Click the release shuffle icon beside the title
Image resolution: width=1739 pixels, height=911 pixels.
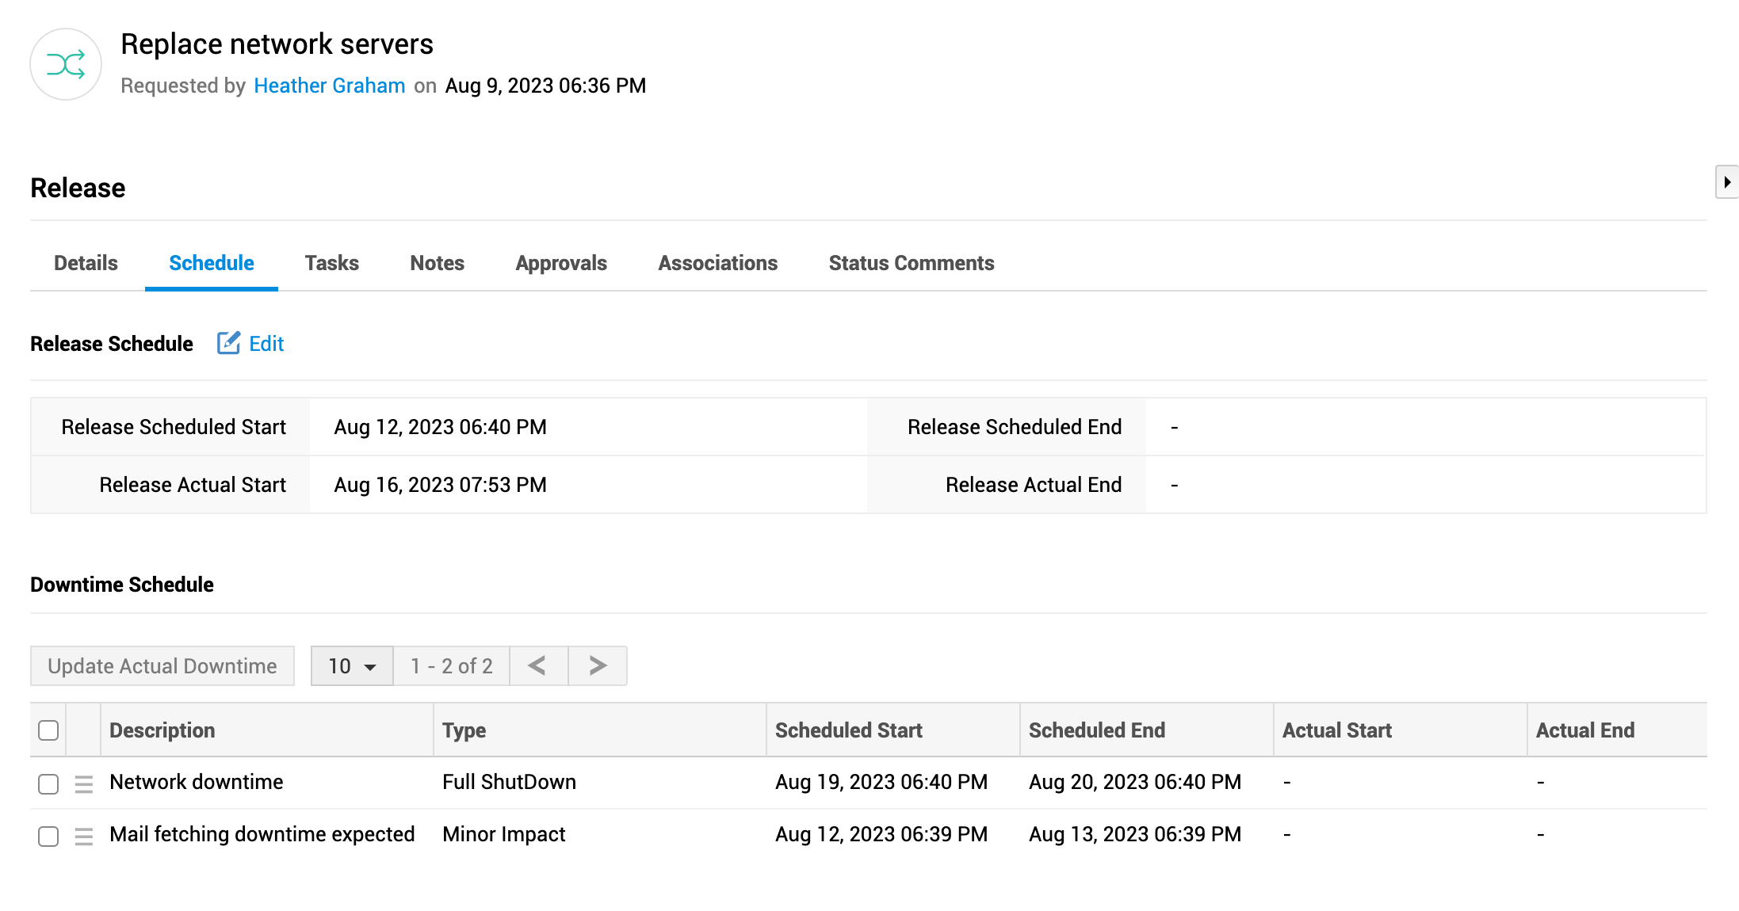(66, 64)
